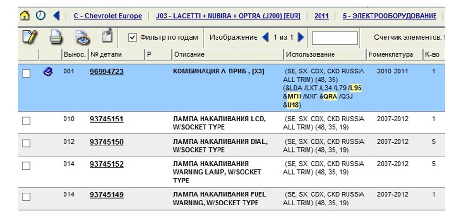Click the highlighted QRA option code

tap(330, 96)
